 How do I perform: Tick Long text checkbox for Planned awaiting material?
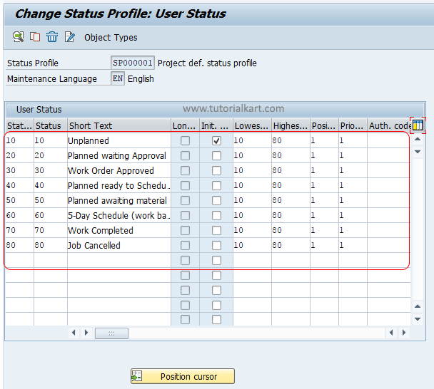[185, 201]
